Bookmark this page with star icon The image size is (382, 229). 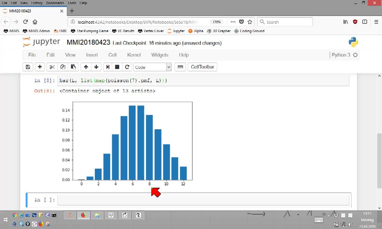tap(250, 22)
